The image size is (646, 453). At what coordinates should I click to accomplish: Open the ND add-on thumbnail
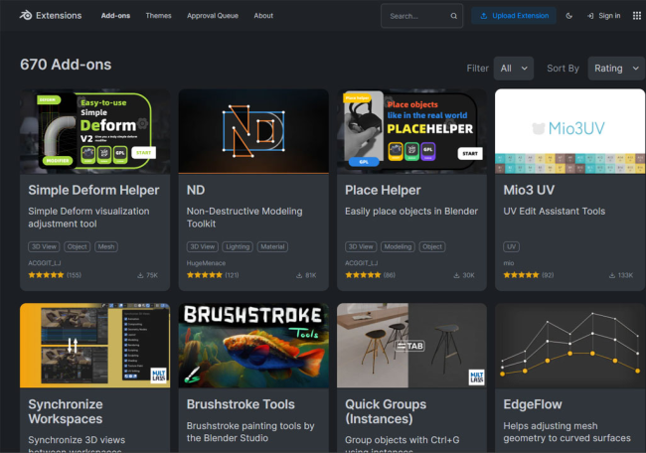(253, 130)
